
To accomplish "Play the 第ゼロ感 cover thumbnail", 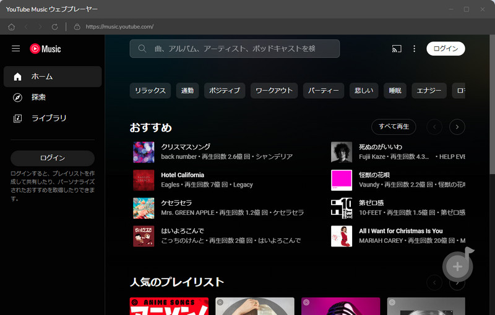I will (x=342, y=208).
